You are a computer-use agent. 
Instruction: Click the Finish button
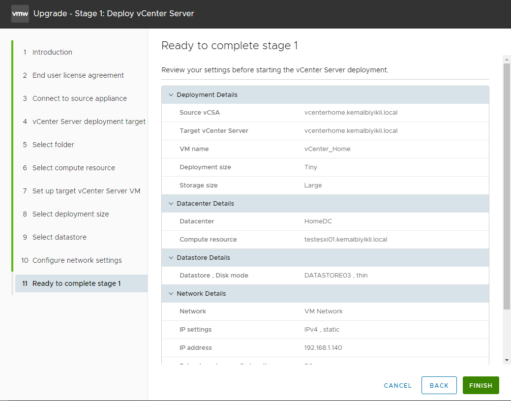(x=481, y=385)
